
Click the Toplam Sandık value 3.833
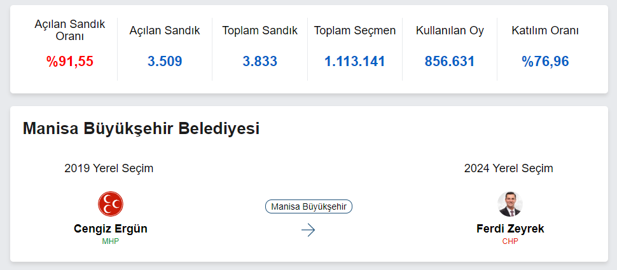[x=260, y=62]
